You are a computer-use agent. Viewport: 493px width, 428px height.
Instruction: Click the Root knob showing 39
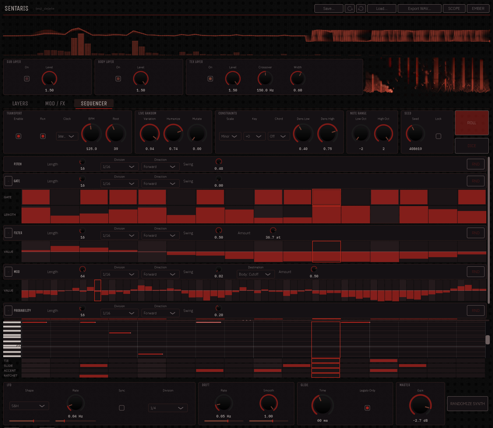pyautogui.click(x=116, y=133)
